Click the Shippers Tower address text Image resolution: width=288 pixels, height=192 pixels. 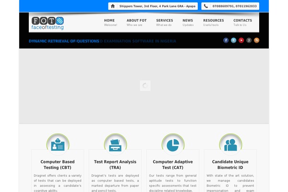click(157, 6)
